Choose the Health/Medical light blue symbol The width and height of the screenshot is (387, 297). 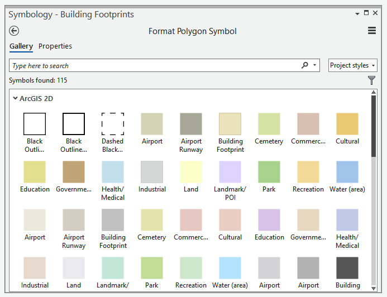113,172
